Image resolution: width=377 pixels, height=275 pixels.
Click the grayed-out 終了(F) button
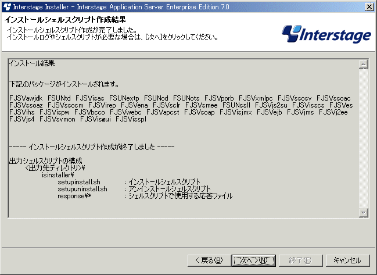(300, 260)
